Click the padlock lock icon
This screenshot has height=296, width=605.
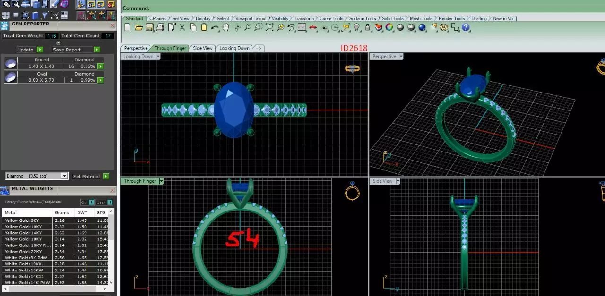tap(368, 28)
